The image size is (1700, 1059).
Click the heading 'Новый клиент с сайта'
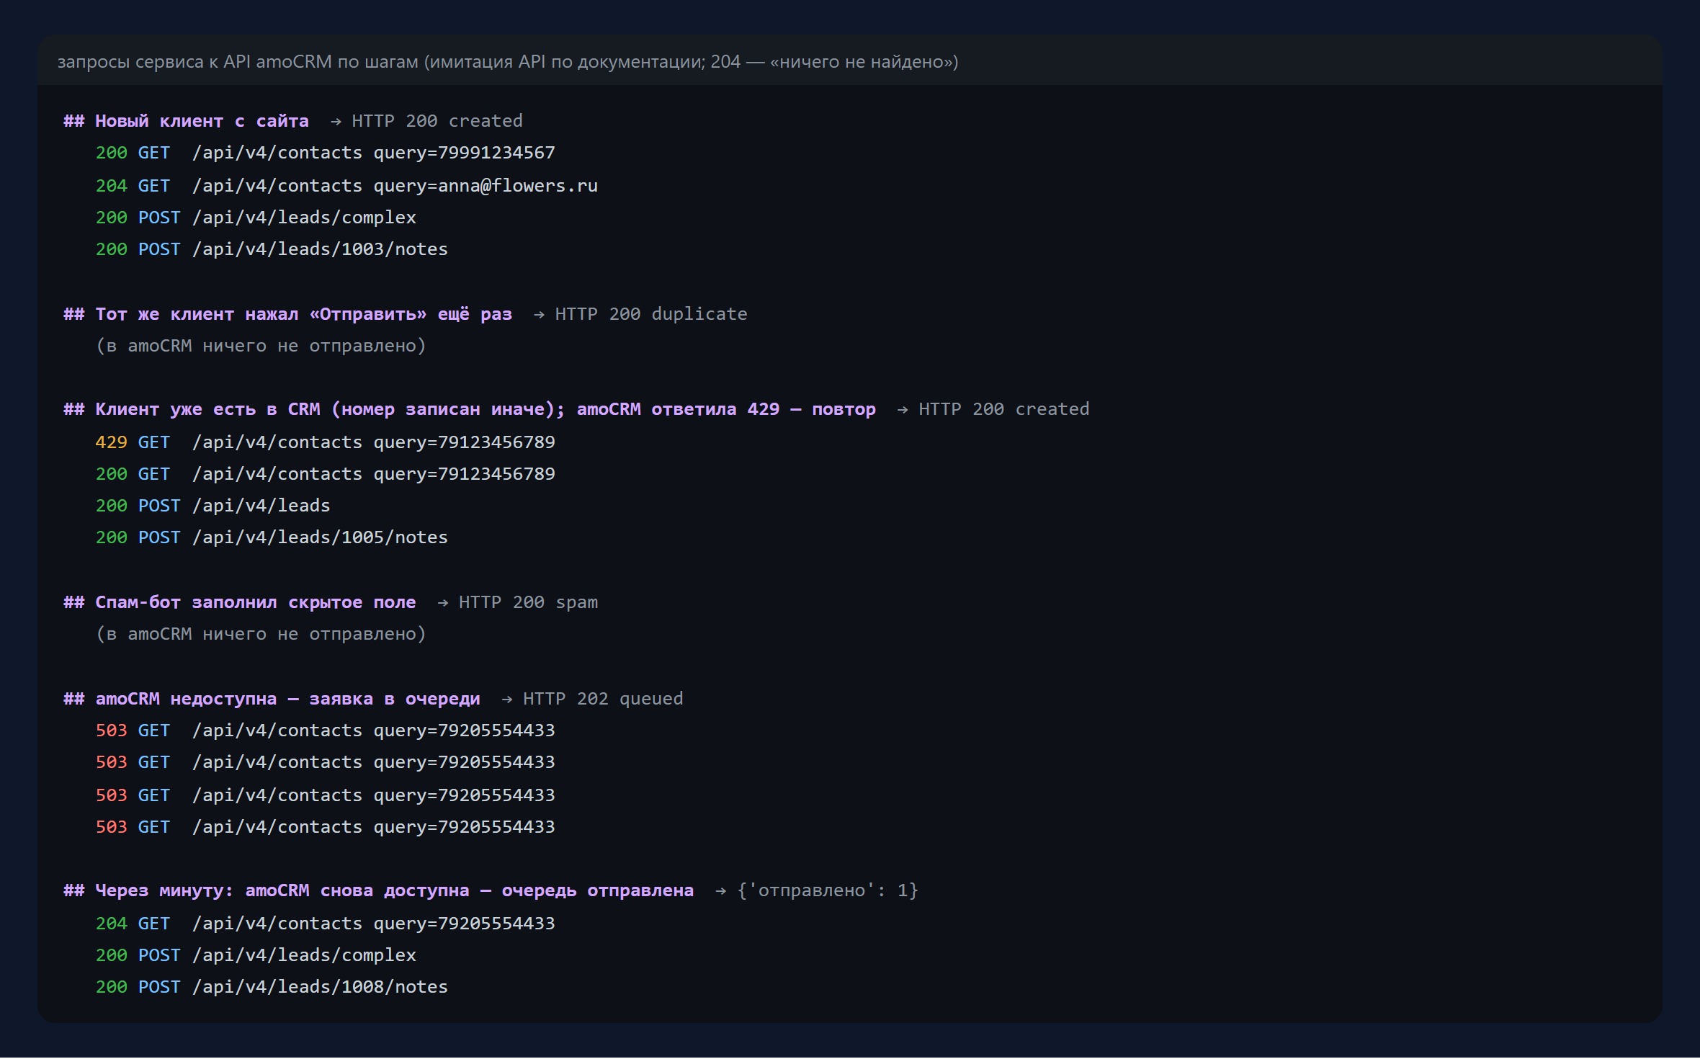[x=186, y=121]
